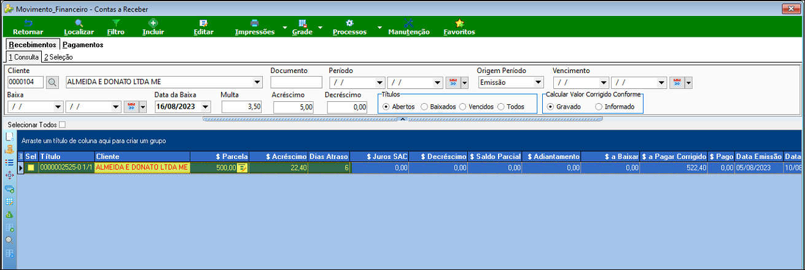Open the Manutenção tools menu
Screen dimensions: 805x270
point(409,27)
